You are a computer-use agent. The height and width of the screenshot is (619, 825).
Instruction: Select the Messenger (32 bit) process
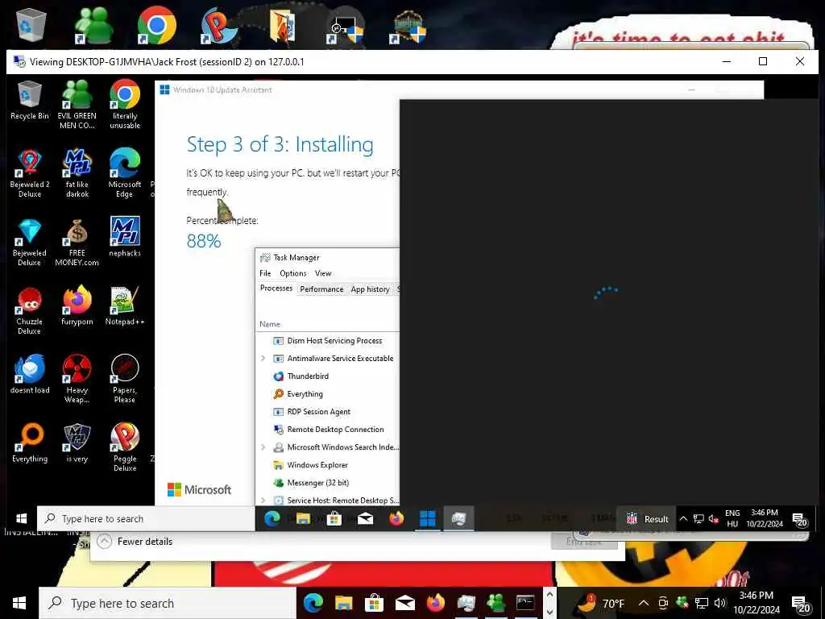328,483
